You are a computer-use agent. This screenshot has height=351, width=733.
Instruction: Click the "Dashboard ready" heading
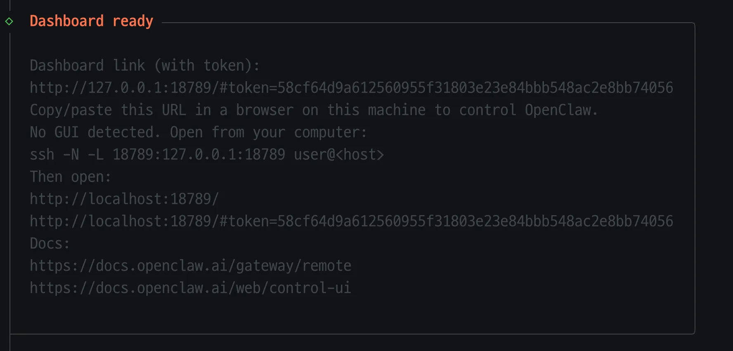tap(91, 21)
